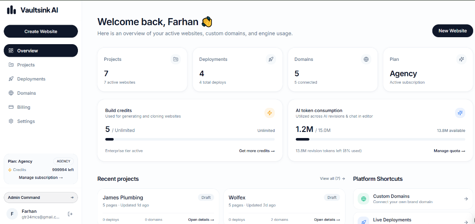Click the rocket icon on Live Deployments

[x=364, y=221]
